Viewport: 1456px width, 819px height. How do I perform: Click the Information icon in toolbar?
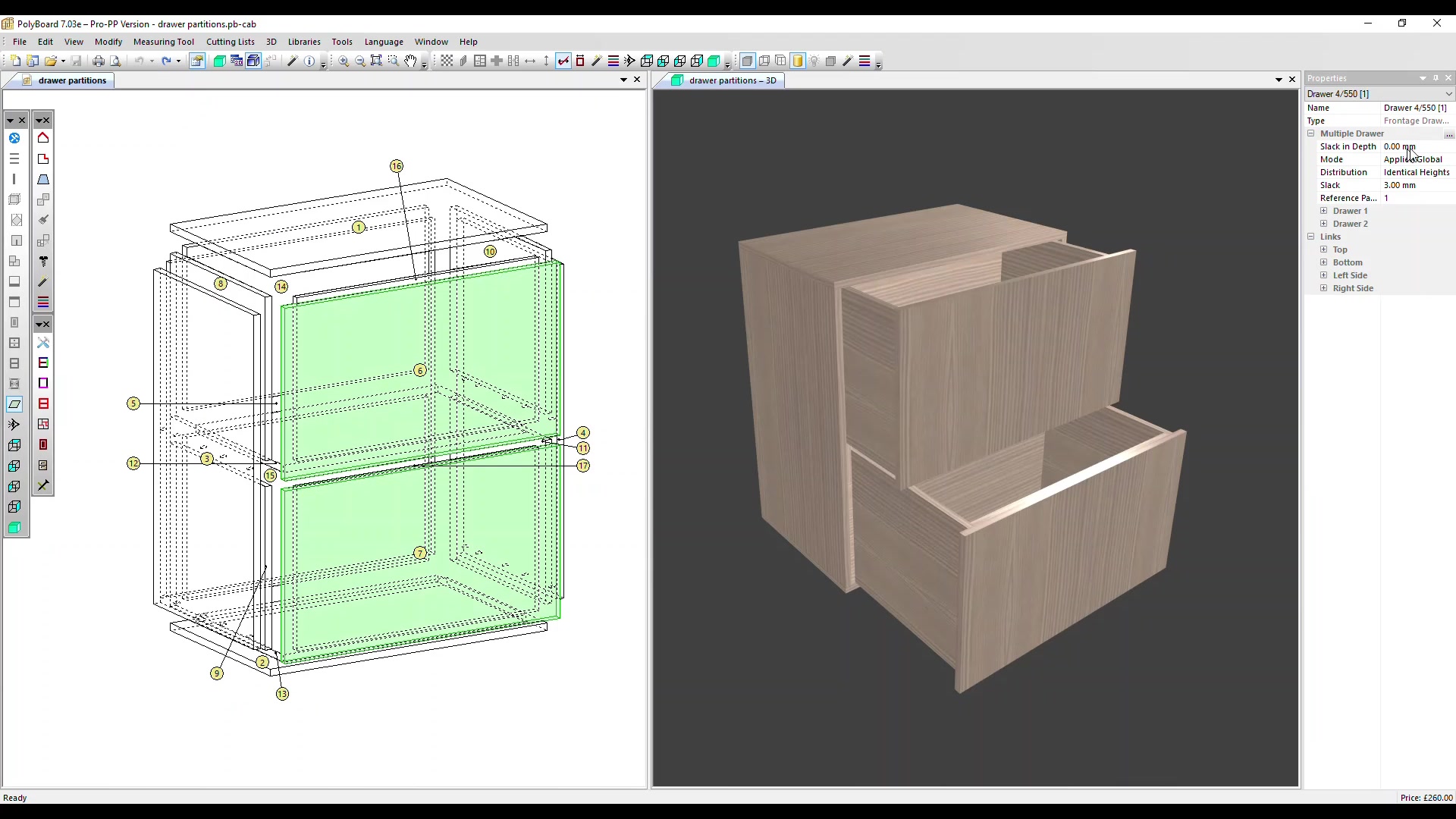tap(309, 61)
